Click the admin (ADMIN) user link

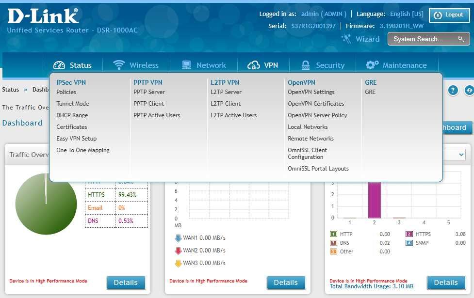(324, 14)
